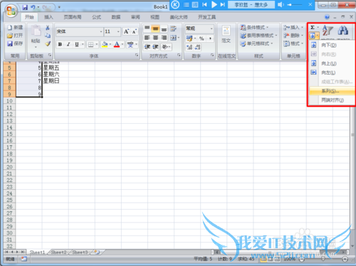The height and width of the screenshot is (266, 356).
Task: Open the Office button menu
Action: pyautogui.click(x=11, y=11)
